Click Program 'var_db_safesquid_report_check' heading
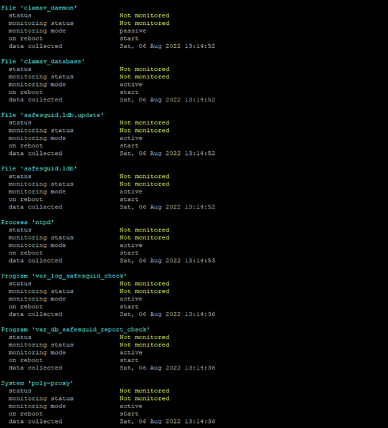This screenshot has width=388, height=428. point(75,329)
